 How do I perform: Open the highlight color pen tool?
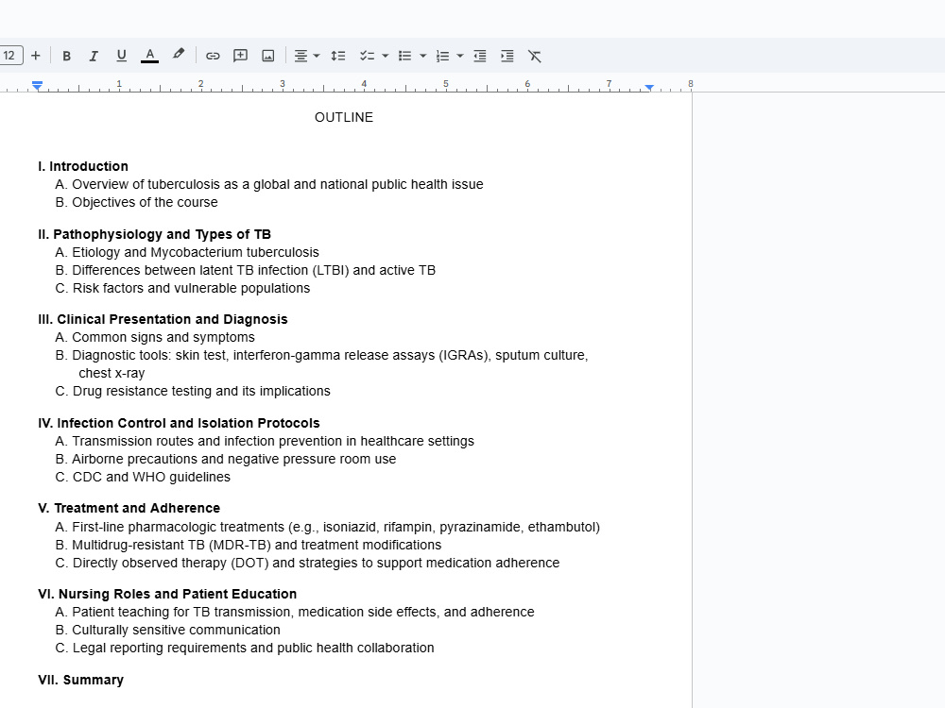tap(178, 55)
